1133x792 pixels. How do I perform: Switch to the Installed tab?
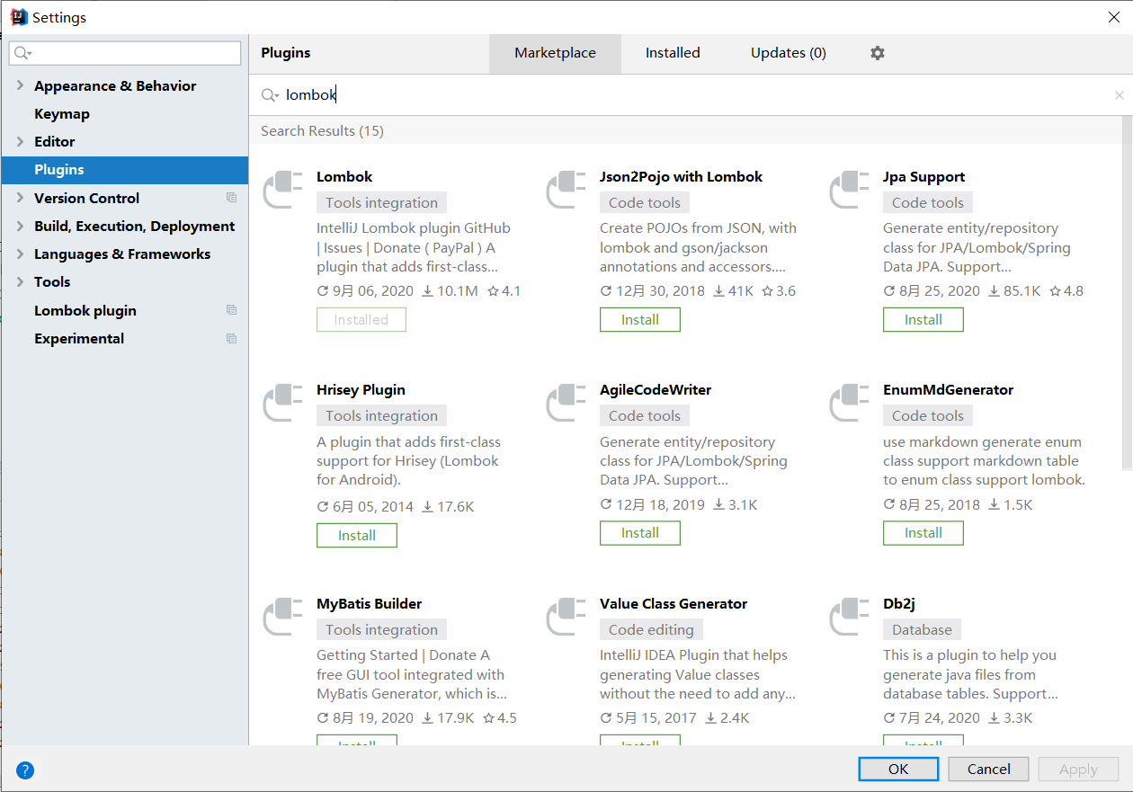point(673,53)
